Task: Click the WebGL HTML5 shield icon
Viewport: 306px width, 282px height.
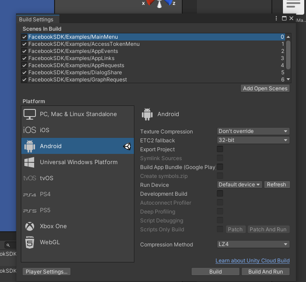Action: click(30, 242)
